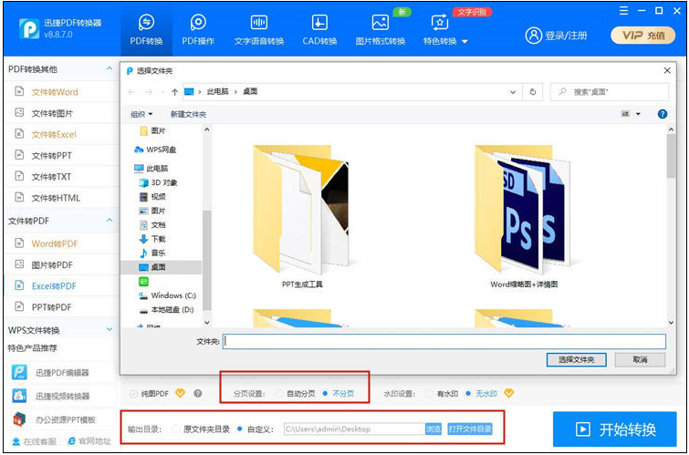
Task: Select 此电脑 in tree
Action: pyautogui.click(x=151, y=168)
